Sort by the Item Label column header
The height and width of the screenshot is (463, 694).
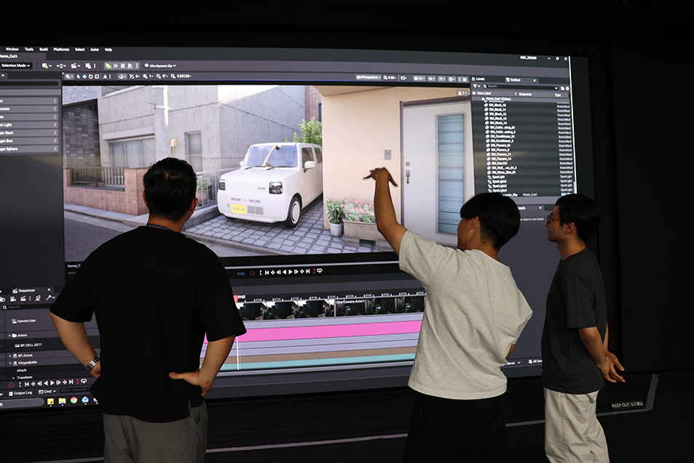coord(484,93)
